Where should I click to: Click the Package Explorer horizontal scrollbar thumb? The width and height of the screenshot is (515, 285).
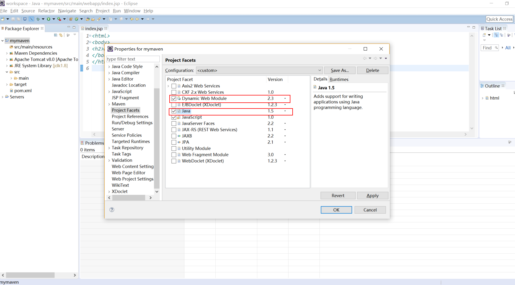pos(30,275)
